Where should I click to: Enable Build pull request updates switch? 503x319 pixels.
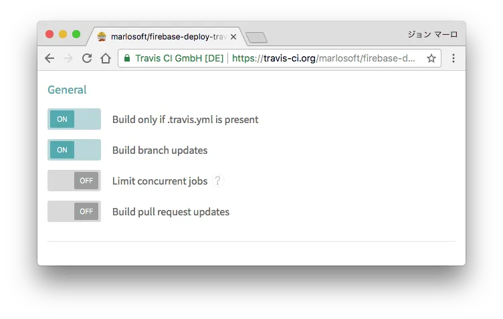click(74, 211)
